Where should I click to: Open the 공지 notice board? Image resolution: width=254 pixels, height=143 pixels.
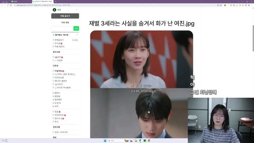(x=59, y=57)
